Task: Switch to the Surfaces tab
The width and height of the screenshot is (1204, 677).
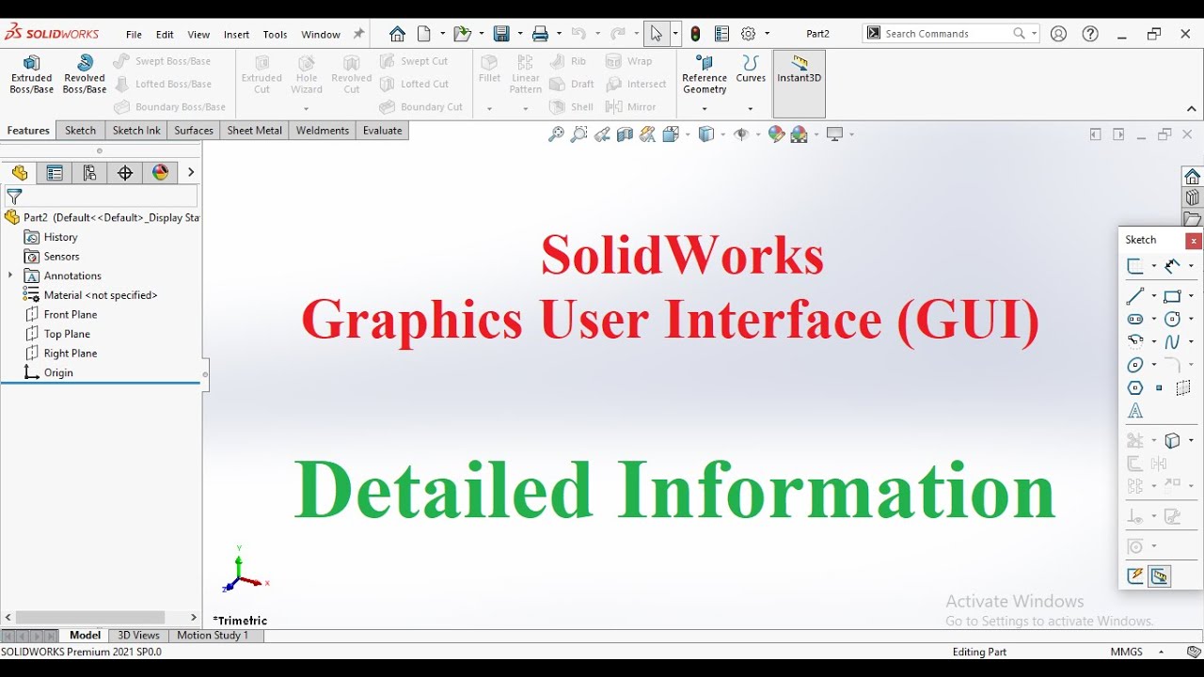Action: click(x=194, y=131)
